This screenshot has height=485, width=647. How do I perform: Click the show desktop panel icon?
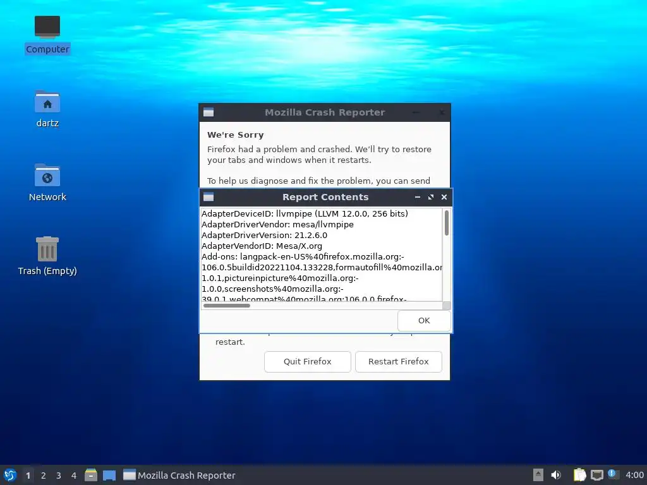(109, 475)
